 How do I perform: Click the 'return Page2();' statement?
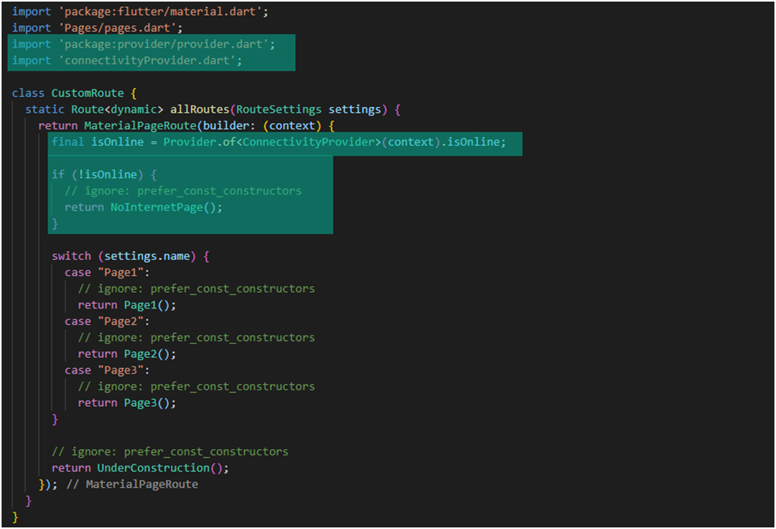tap(127, 355)
